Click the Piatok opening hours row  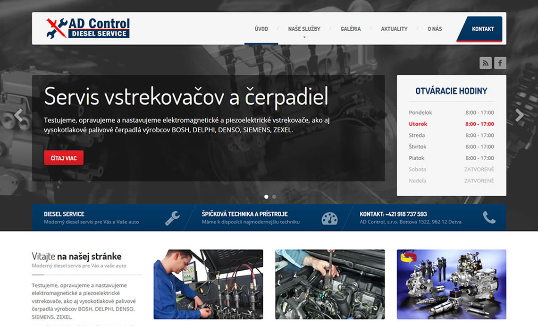(451, 158)
